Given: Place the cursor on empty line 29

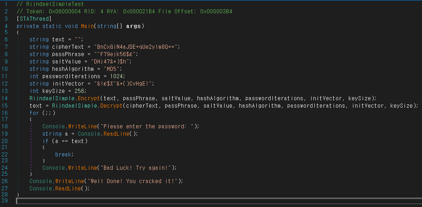Looking at the screenshot, I should 219,201.
